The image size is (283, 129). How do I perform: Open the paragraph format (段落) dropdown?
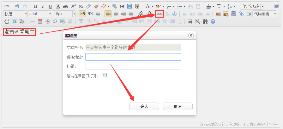(x=15, y=14)
